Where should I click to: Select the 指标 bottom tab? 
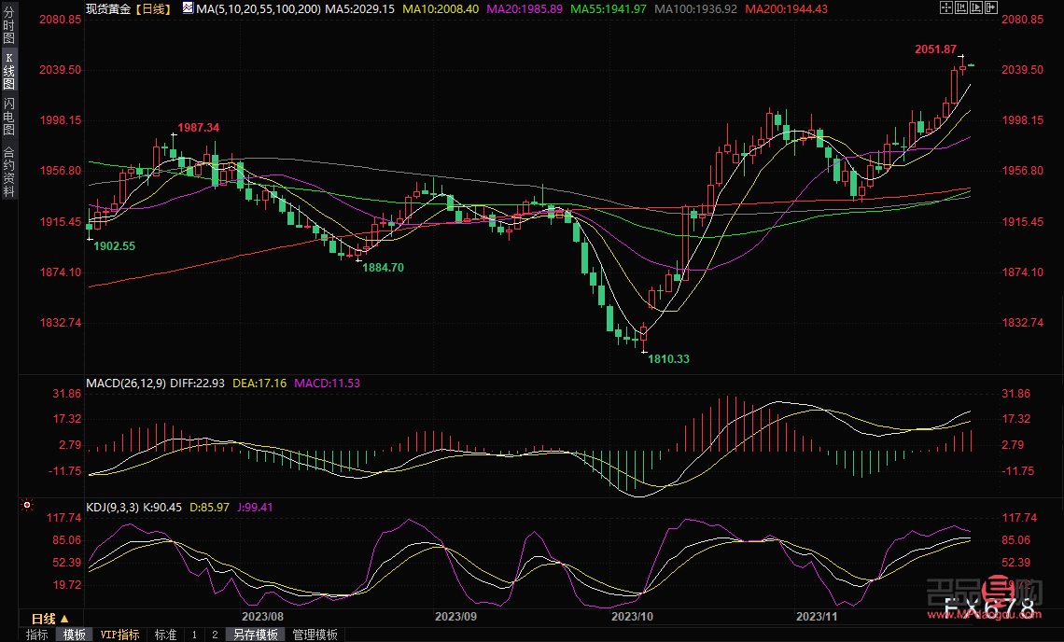37,635
